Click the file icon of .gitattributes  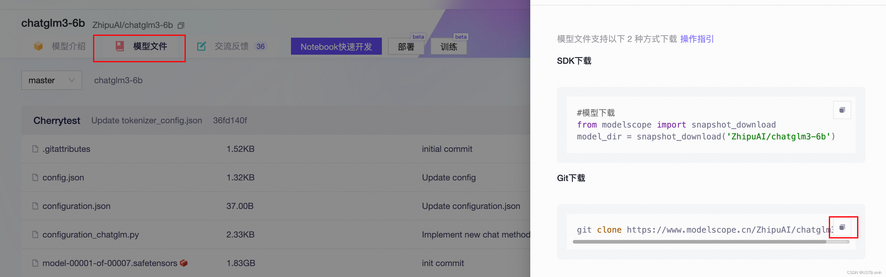pyautogui.click(x=35, y=149)
